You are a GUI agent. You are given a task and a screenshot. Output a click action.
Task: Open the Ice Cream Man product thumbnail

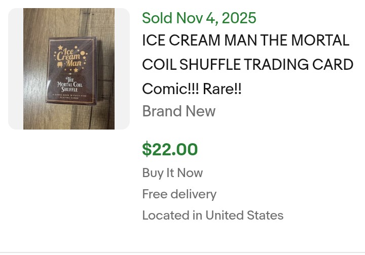69,69
